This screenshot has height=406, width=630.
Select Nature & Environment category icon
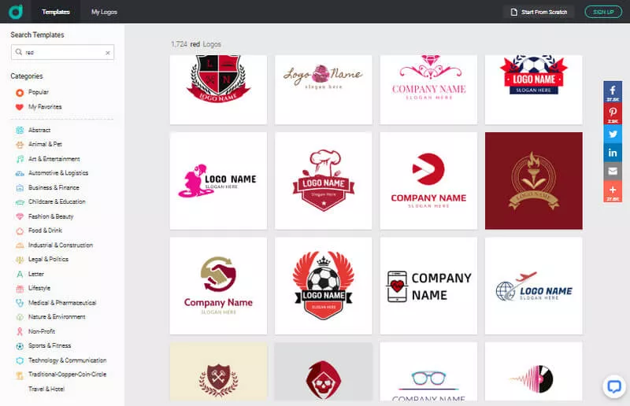click(20, 317)
